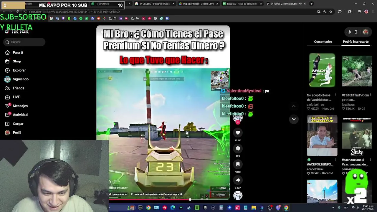Mute the TikTok tab with its speaker icon
Image resolution: width=377 pixels, height=212 pixels.
click(x=300, y=4)
